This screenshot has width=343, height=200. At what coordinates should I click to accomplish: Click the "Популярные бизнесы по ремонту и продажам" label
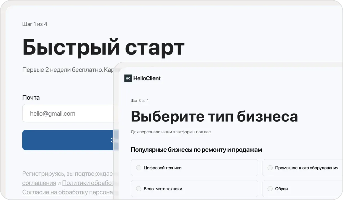tap(196, 150)
